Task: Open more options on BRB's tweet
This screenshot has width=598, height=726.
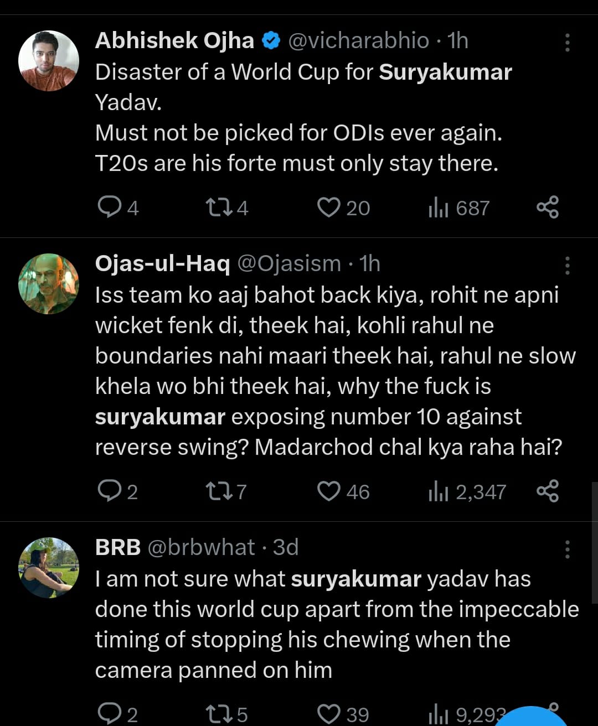Action: click(567, 549)
